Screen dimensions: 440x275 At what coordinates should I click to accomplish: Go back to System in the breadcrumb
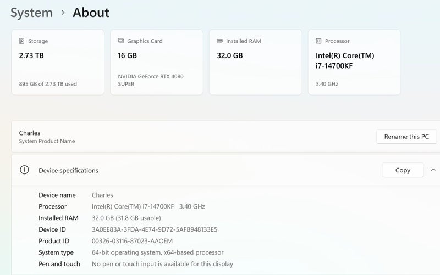click(31, 13)
